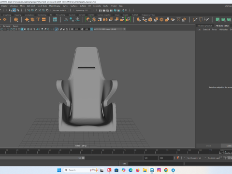Open the Symmetry: Off dropdown

coord(84,10)
